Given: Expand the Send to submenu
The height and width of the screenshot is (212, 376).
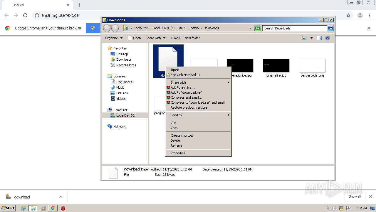Looking at the screenshot, I should click(199, 115).
